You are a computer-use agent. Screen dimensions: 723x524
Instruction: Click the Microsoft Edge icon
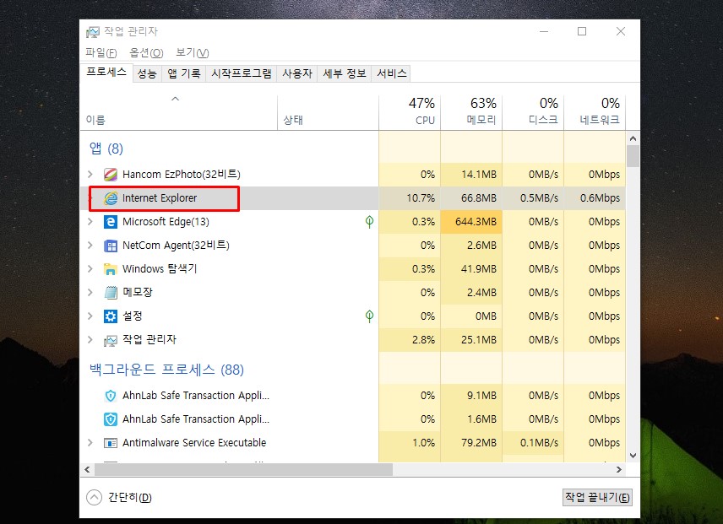point(110,222)
